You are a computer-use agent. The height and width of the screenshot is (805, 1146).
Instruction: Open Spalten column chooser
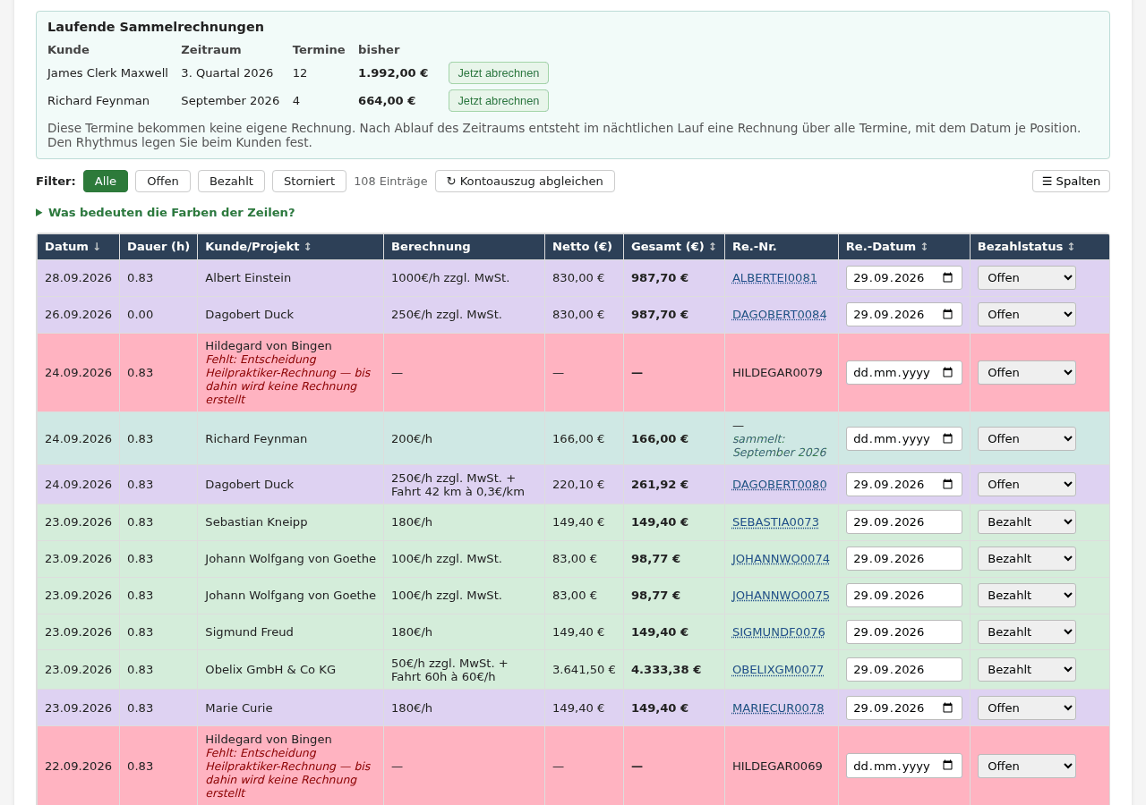tap(1071, 181)
